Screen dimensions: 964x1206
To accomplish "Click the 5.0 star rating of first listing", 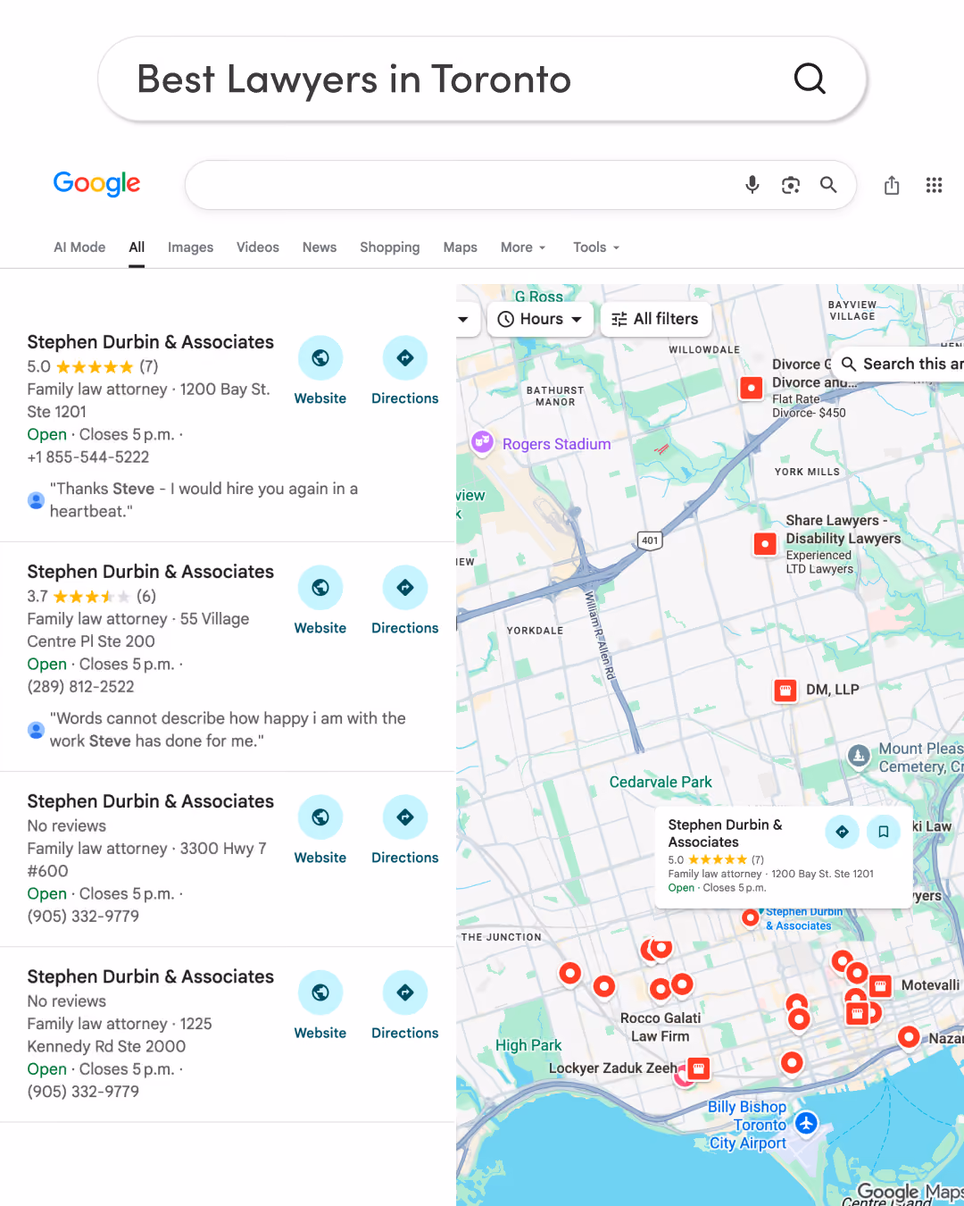I will 93,367.
